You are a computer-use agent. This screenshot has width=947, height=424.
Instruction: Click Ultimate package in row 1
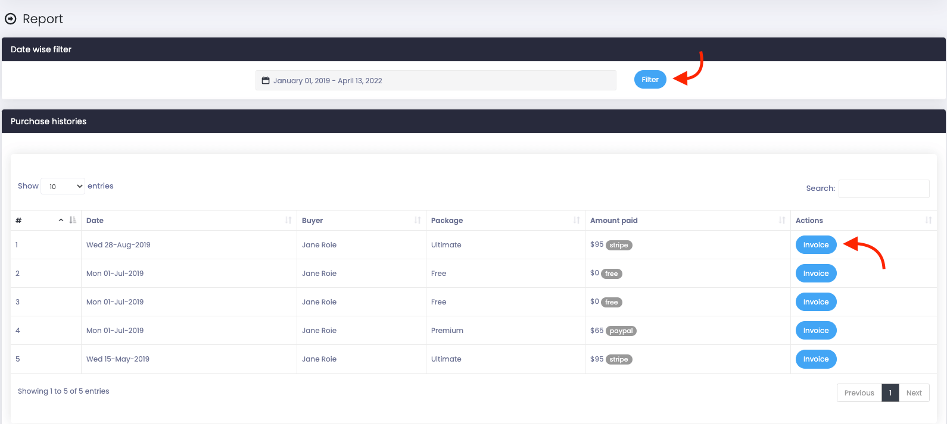pos(446,245)
